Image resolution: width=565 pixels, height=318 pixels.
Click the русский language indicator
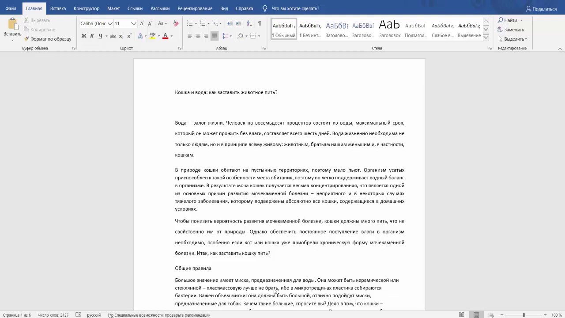coord(94,315)
